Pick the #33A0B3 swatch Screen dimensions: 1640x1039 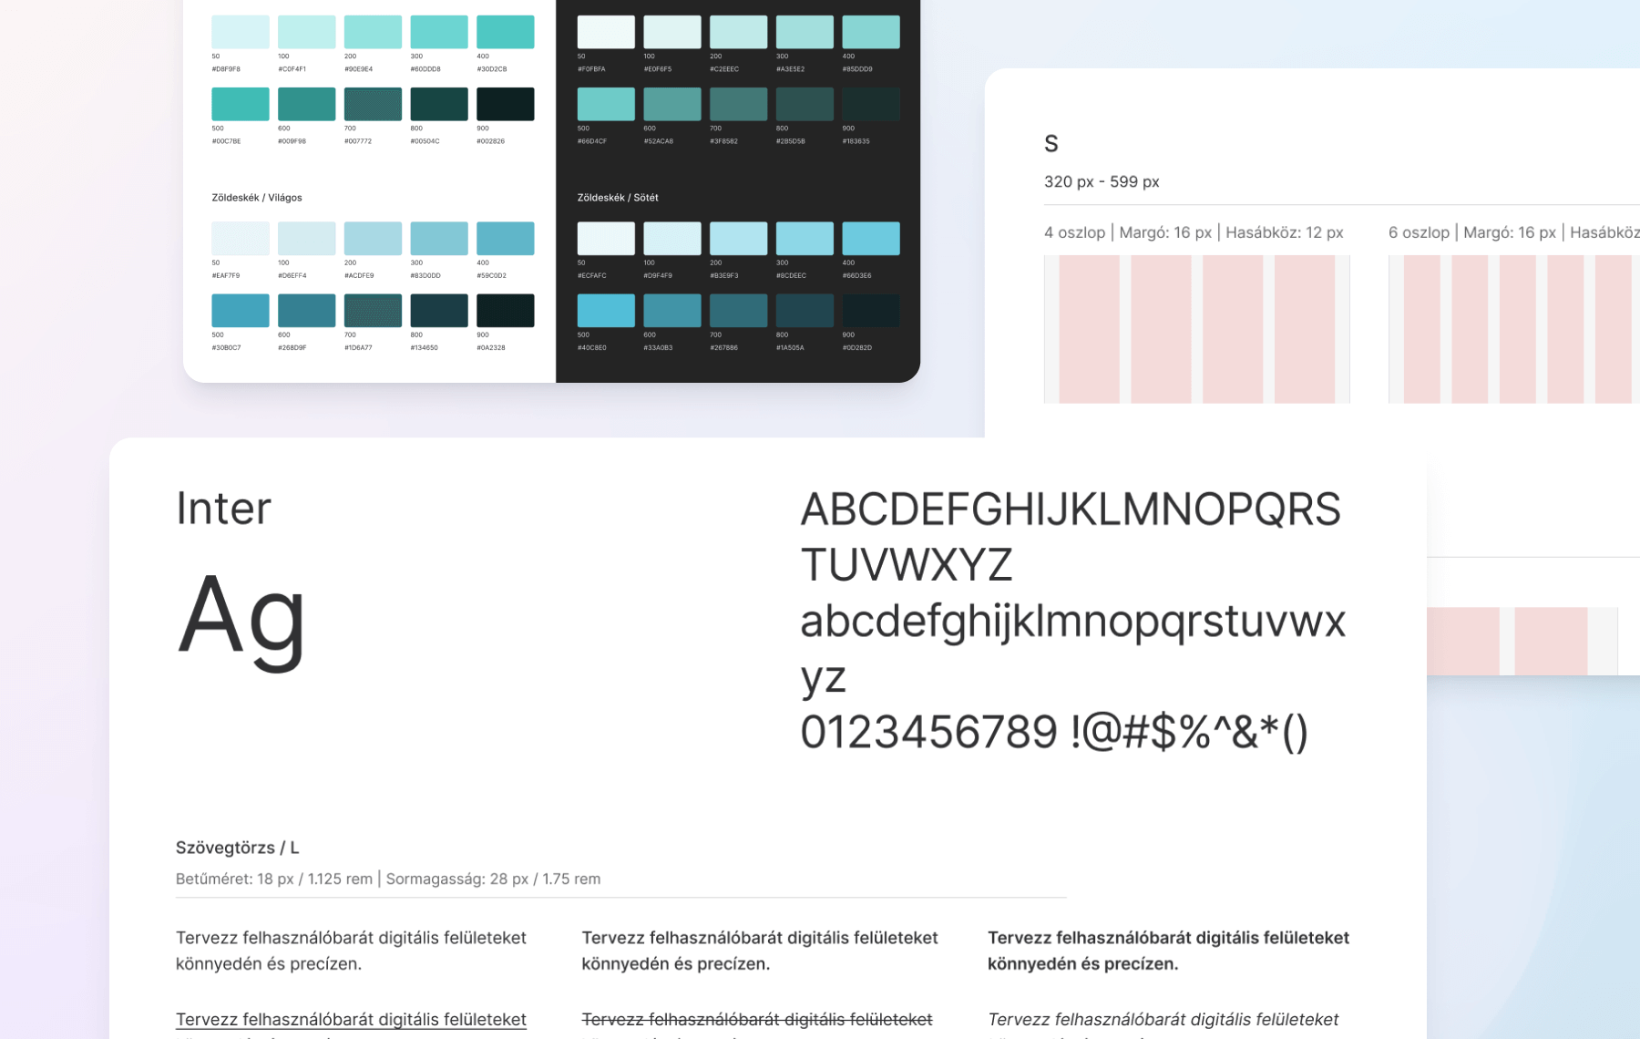pyautogui.click(x=672, y=311)
